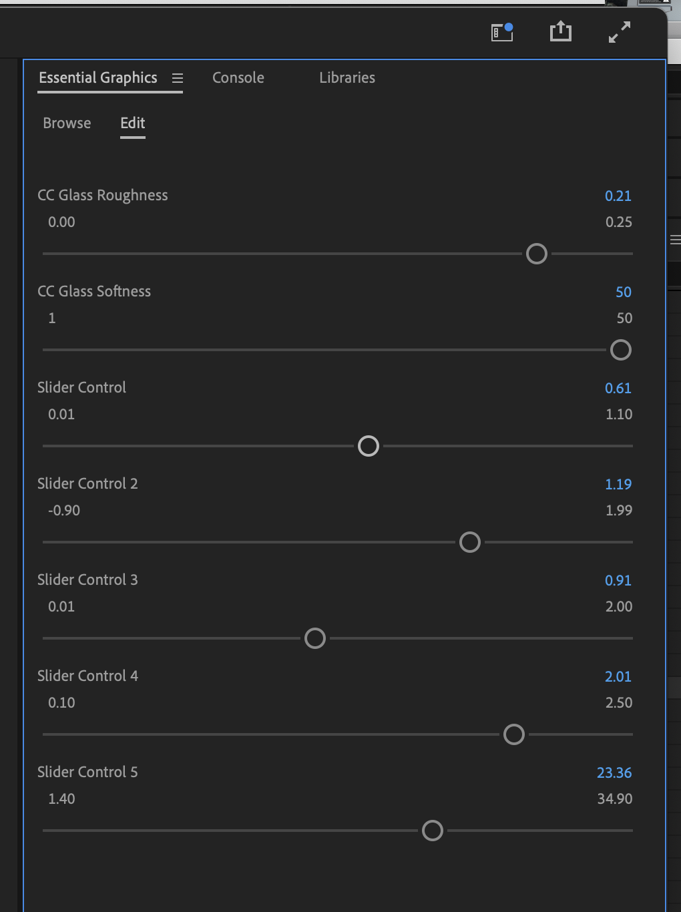
Task: Switch to the Console tab
Action: coord(238,77)
